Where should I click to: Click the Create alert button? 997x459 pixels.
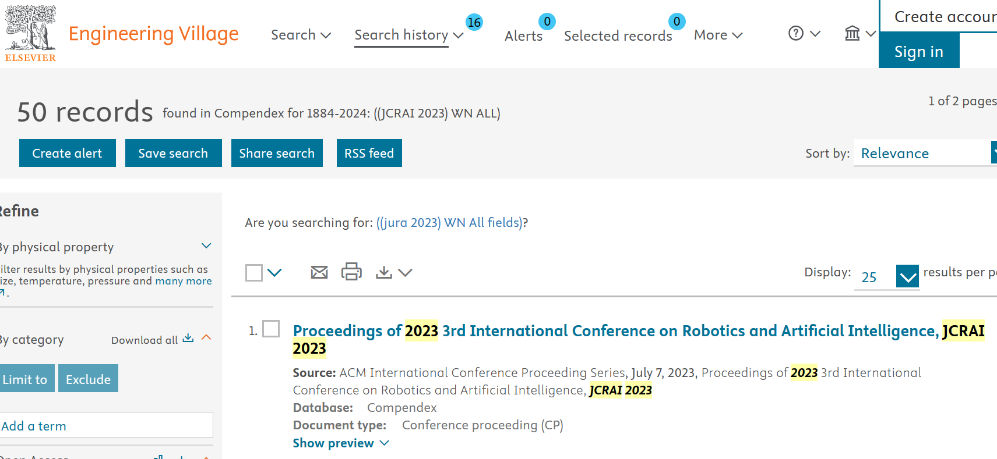coord(67,154)
